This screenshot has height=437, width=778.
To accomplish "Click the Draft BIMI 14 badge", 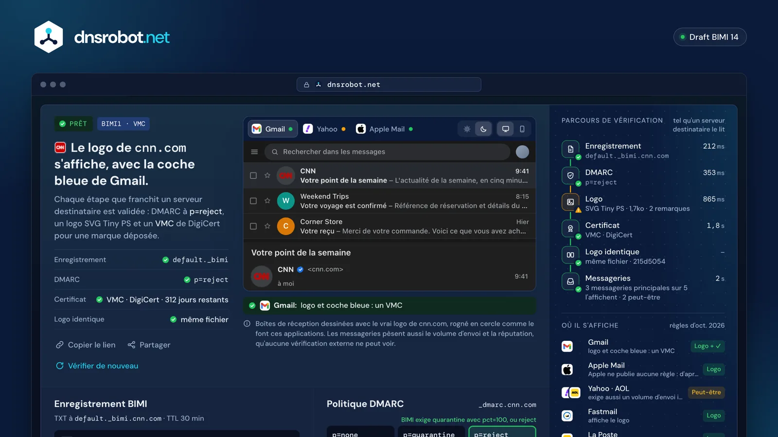I will click(x=710, y=37).
